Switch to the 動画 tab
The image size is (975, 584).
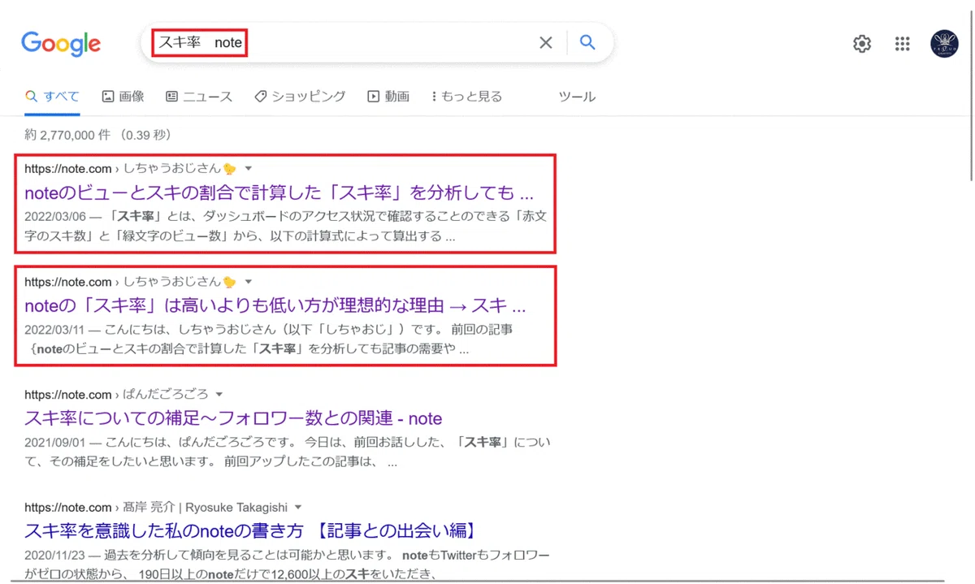388,97
